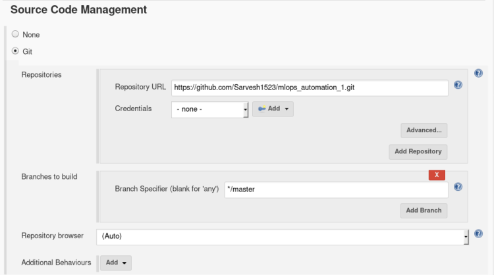Open the Additional Behaviours Add dropdown
This screenshot has height=275, width=494.
pos(116,262)
